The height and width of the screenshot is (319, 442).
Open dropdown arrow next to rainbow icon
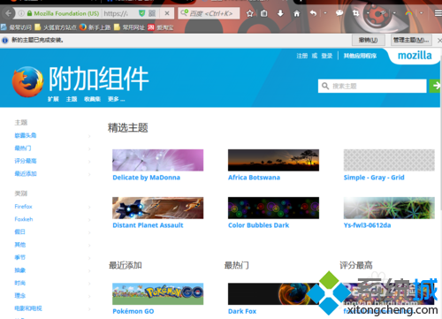point(422,13)
